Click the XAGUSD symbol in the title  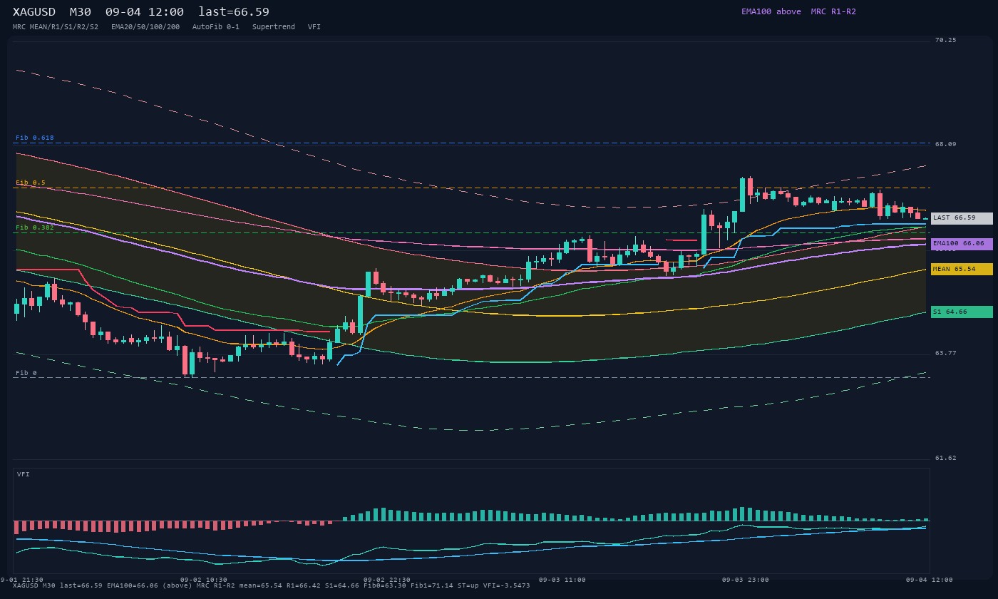(x=36, y=12)
